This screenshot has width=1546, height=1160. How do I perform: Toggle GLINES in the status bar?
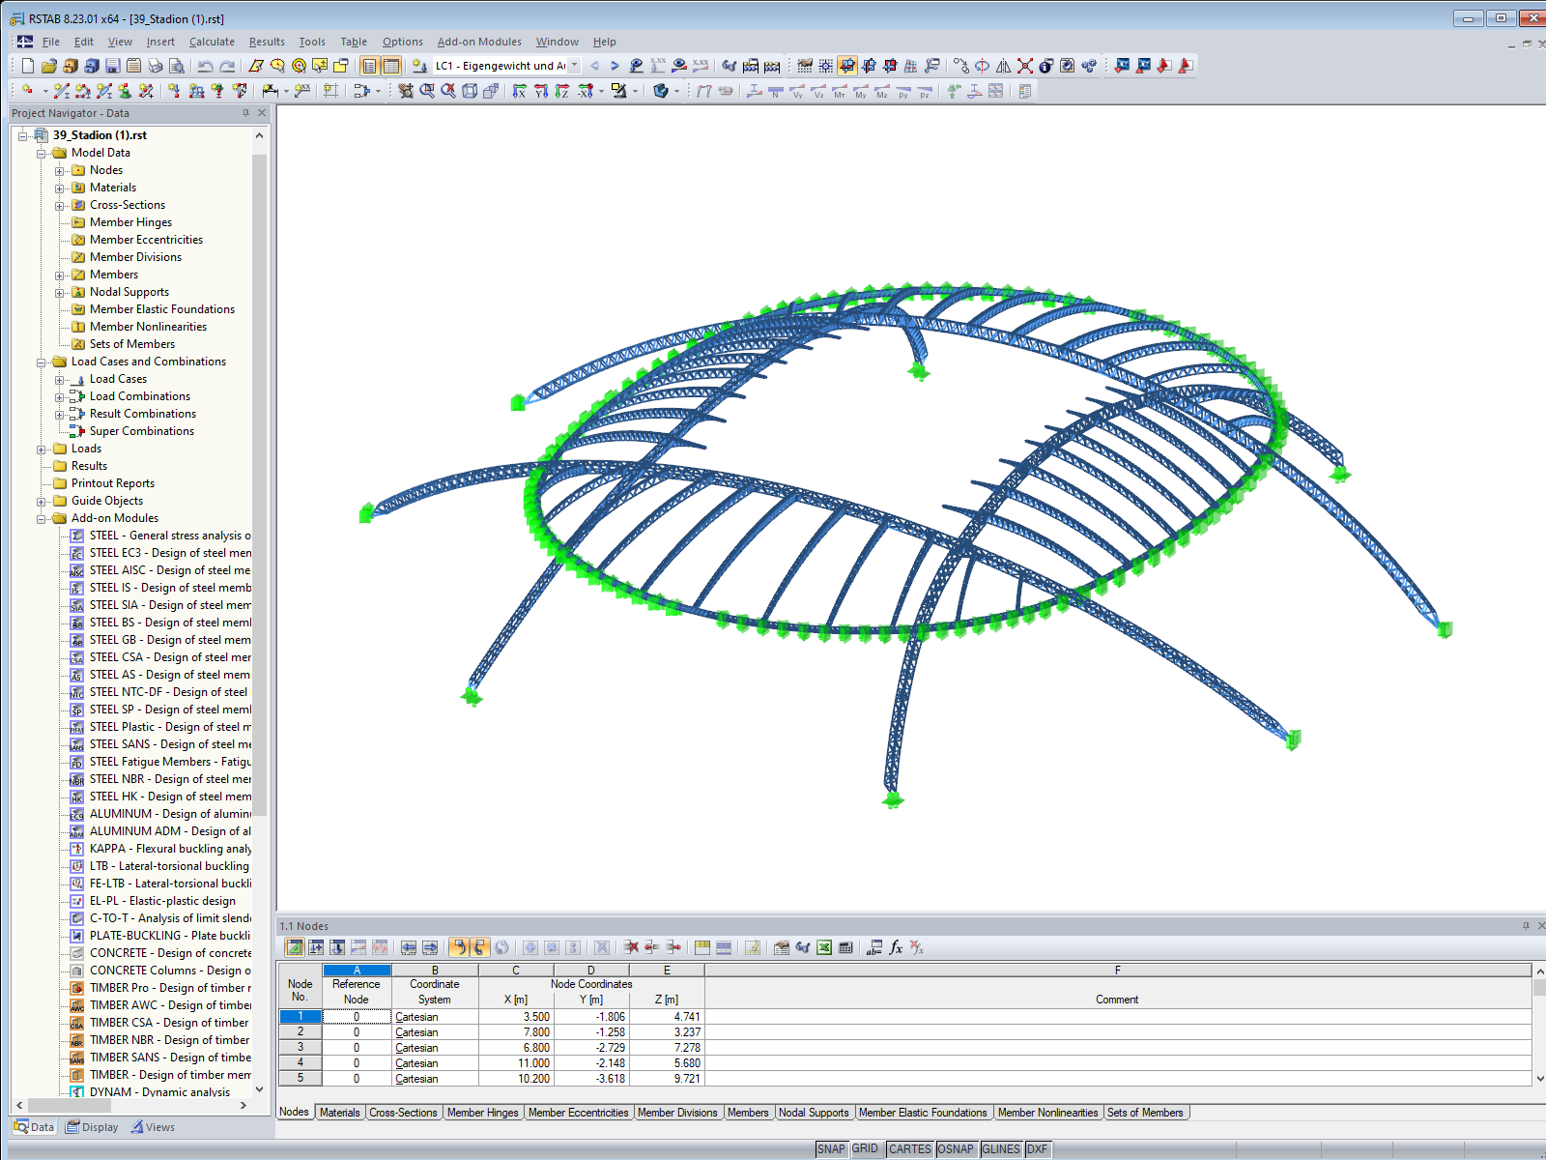pyautogui.click(x=1001, y=1148)
